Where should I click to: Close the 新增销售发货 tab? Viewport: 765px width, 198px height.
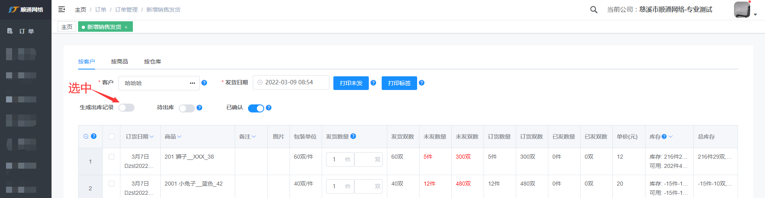126,27
